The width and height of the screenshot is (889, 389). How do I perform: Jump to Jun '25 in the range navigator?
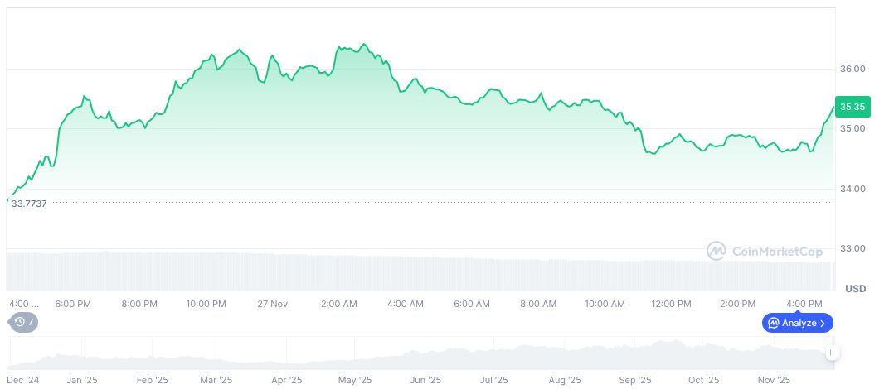tap(425, 380)
